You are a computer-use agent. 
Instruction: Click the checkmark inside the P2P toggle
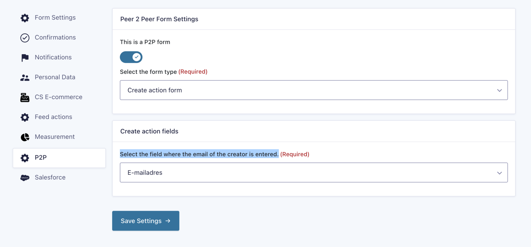136,57
